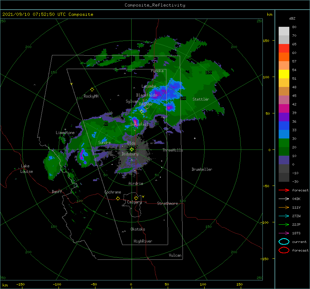Click the yellow diamond at the radar center
Screen dimensions: 310x289
click(x=132, y=149)
